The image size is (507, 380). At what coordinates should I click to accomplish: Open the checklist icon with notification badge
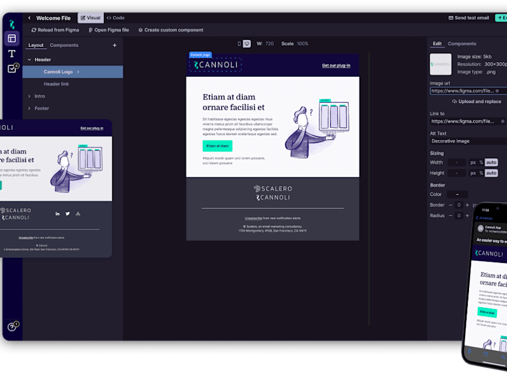(x=13, y=68)
